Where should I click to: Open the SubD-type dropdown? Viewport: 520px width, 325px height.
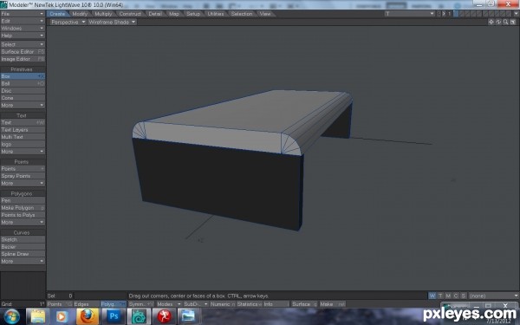pyautogui.click(x=195, y=304)
